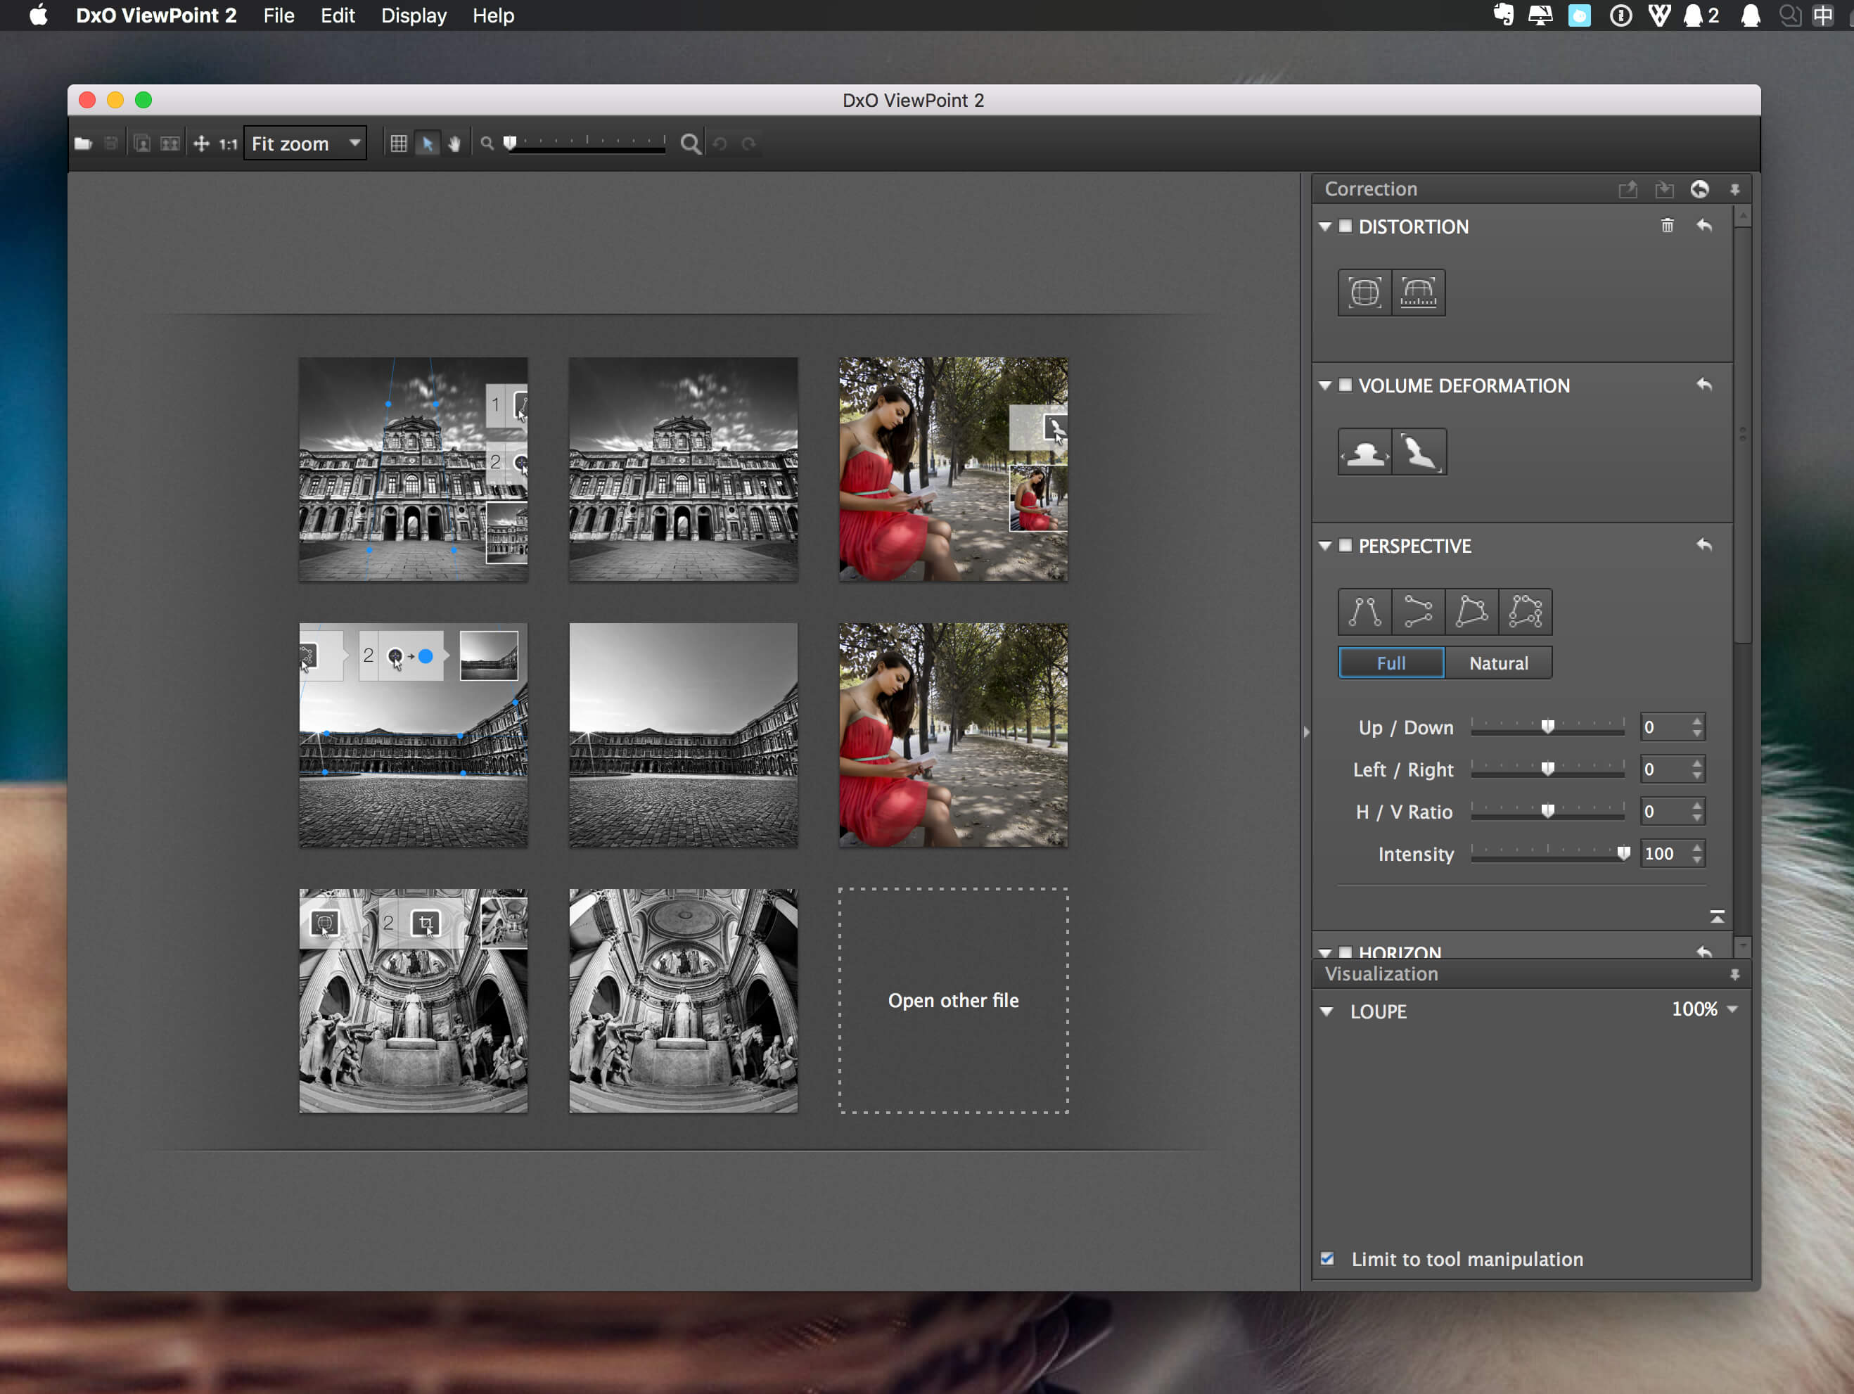Viewport: 1854px width, 1394px height.
Task: Switch to Full perspective correction mode
Action: pos(1388,662)
